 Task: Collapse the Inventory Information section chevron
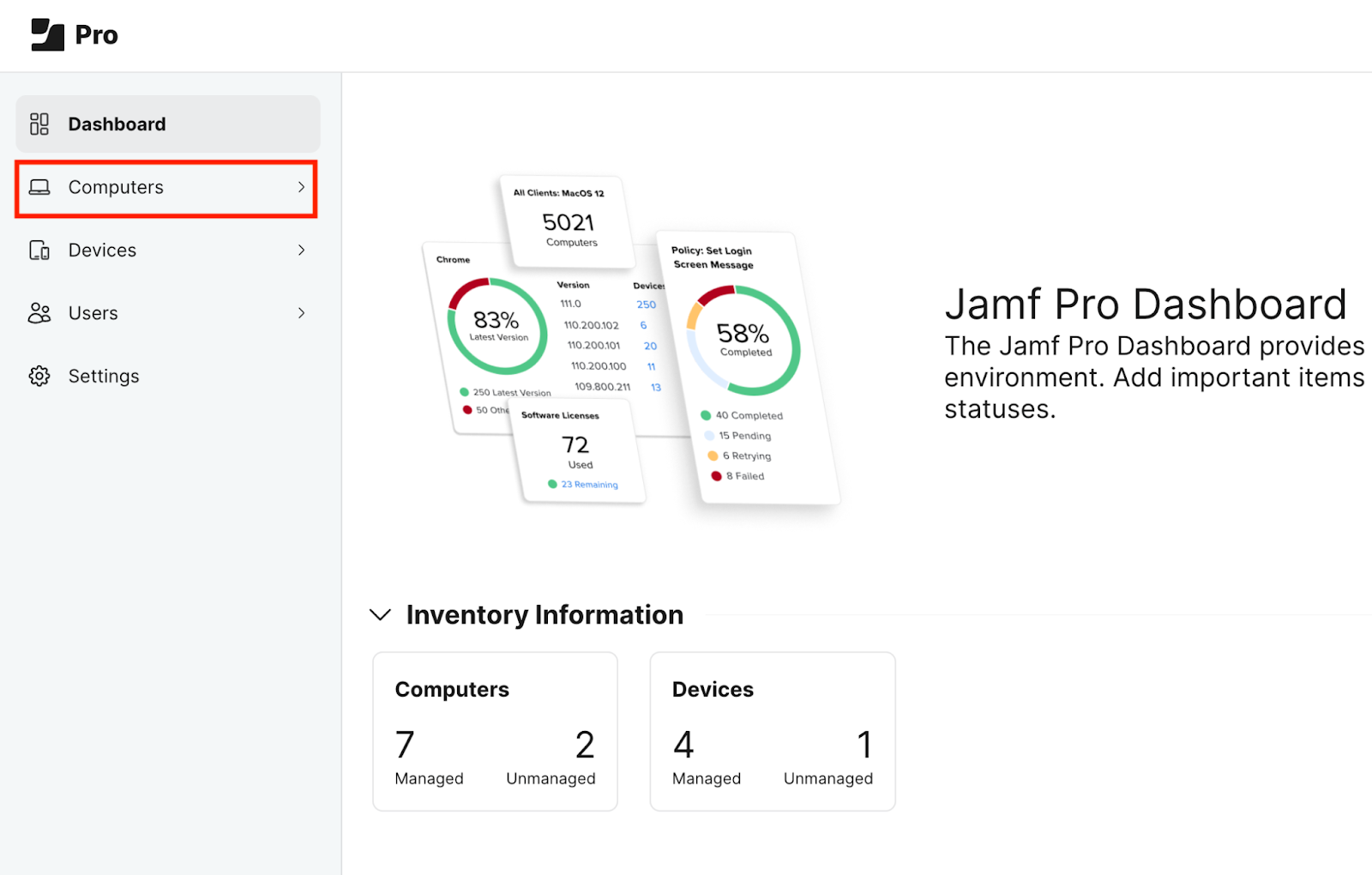tap(380, 614)
